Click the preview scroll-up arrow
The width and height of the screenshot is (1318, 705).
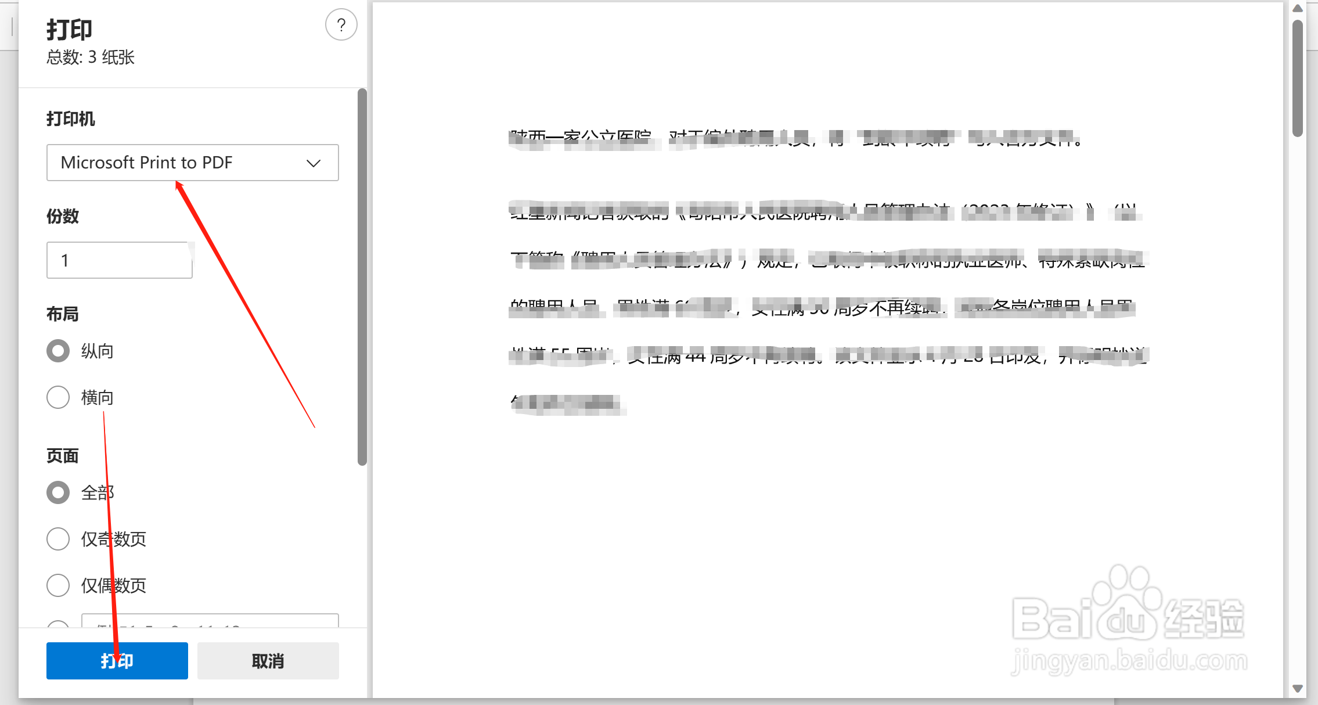pos(1298,8)
